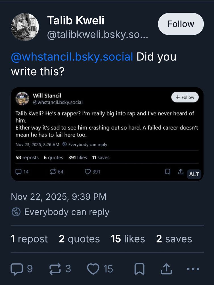The image size is (214, 285).
Task: Open the Everybody can reply setting
Action: (67, 212)
